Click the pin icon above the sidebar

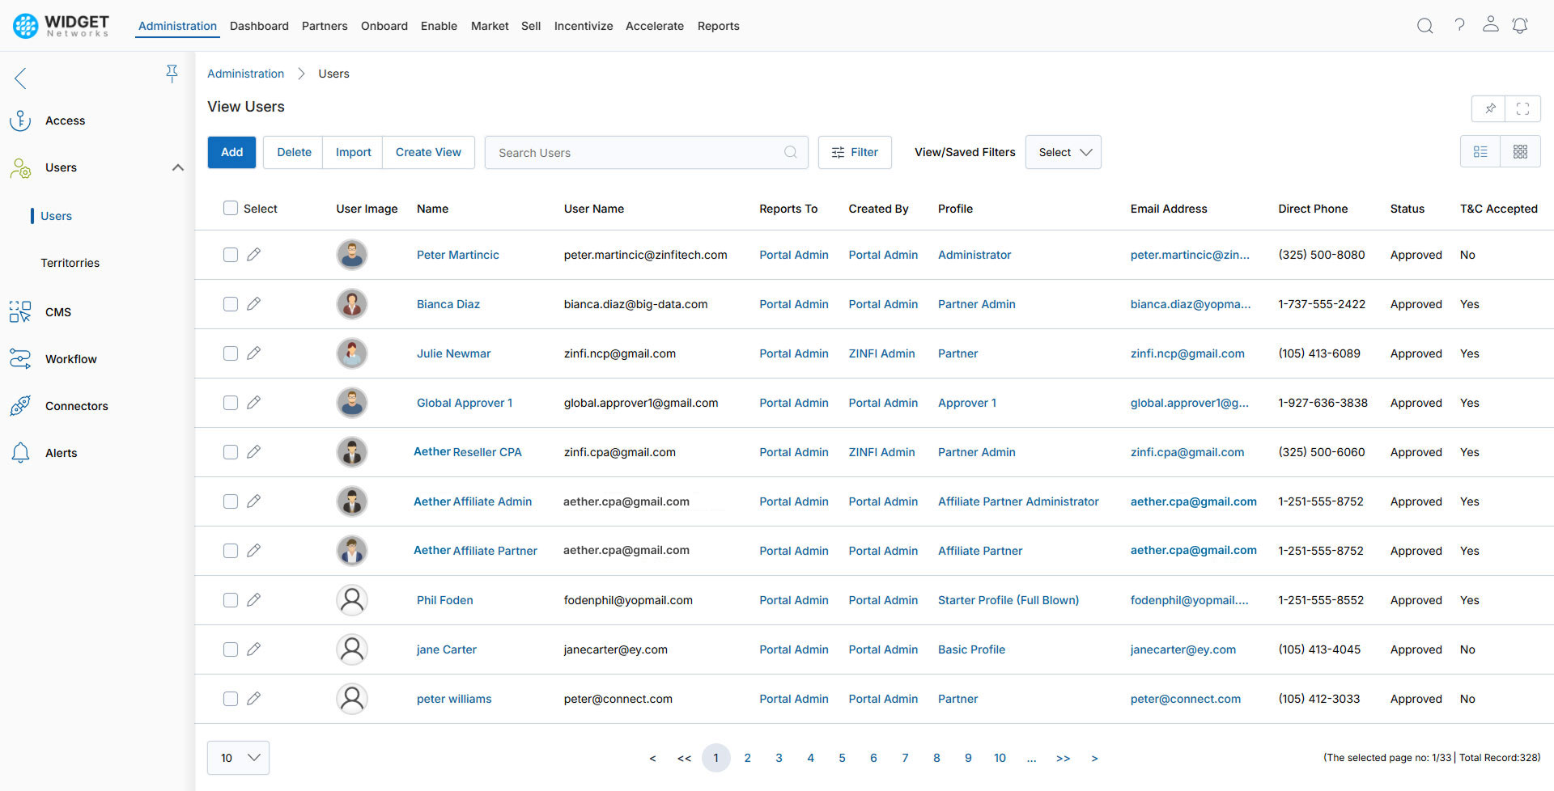pos(172,73)
